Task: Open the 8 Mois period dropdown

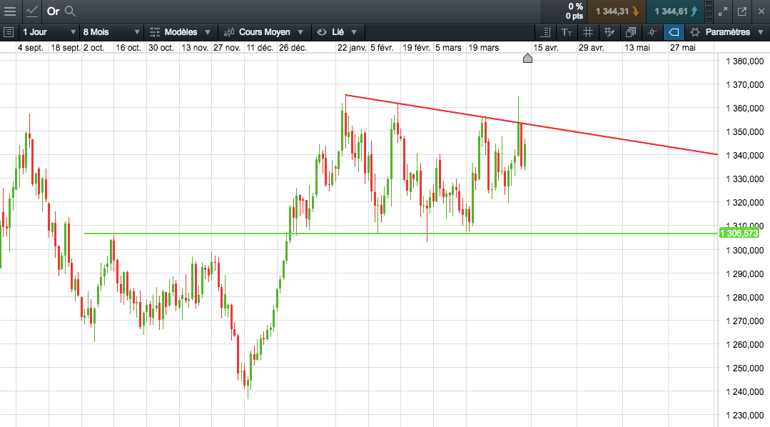Action: pyautogui.click(x=111, y=32)
